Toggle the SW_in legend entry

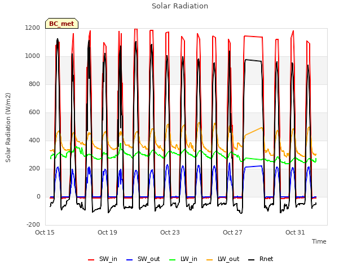103,259
